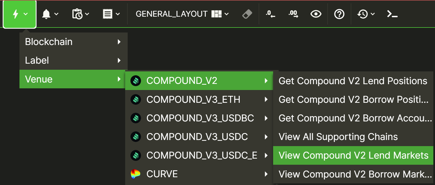Click the grid layout icon after GENERAL_LAYOUT

point(216,14)
